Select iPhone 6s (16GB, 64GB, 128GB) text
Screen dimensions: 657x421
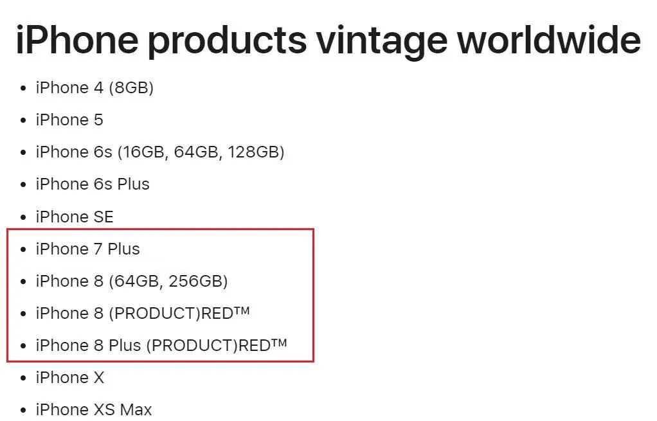pyautogui.click(x=160, y=152)
